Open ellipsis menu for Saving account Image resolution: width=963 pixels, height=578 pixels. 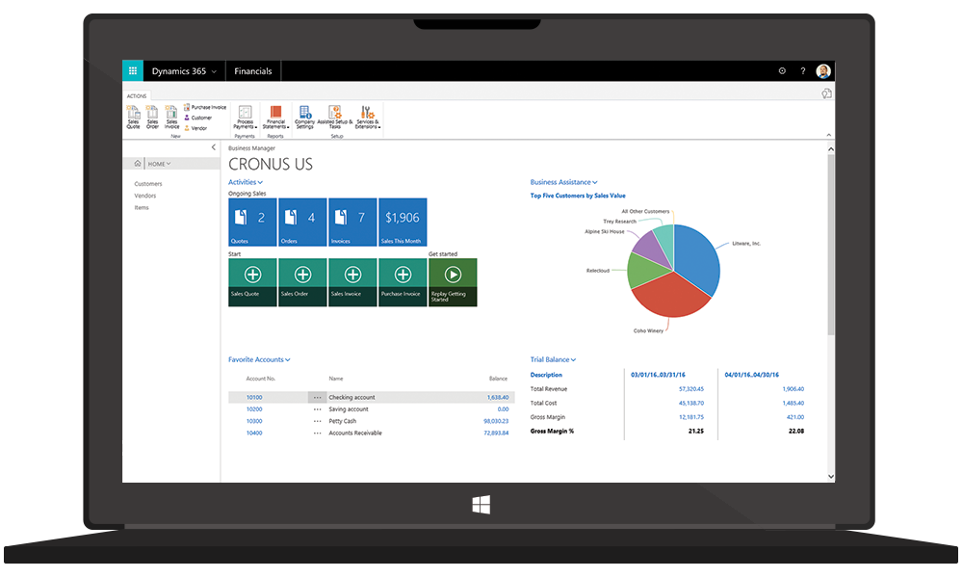pyautogui.click(x=317, y=409)
